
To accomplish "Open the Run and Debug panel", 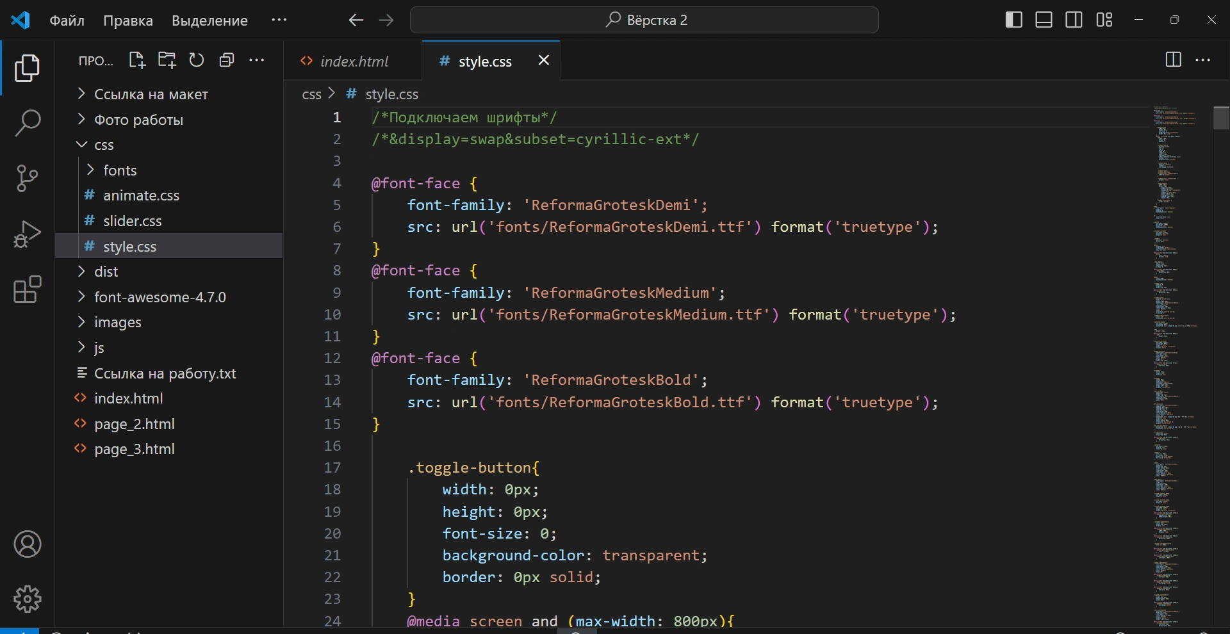I will click(x=28, y=234).
